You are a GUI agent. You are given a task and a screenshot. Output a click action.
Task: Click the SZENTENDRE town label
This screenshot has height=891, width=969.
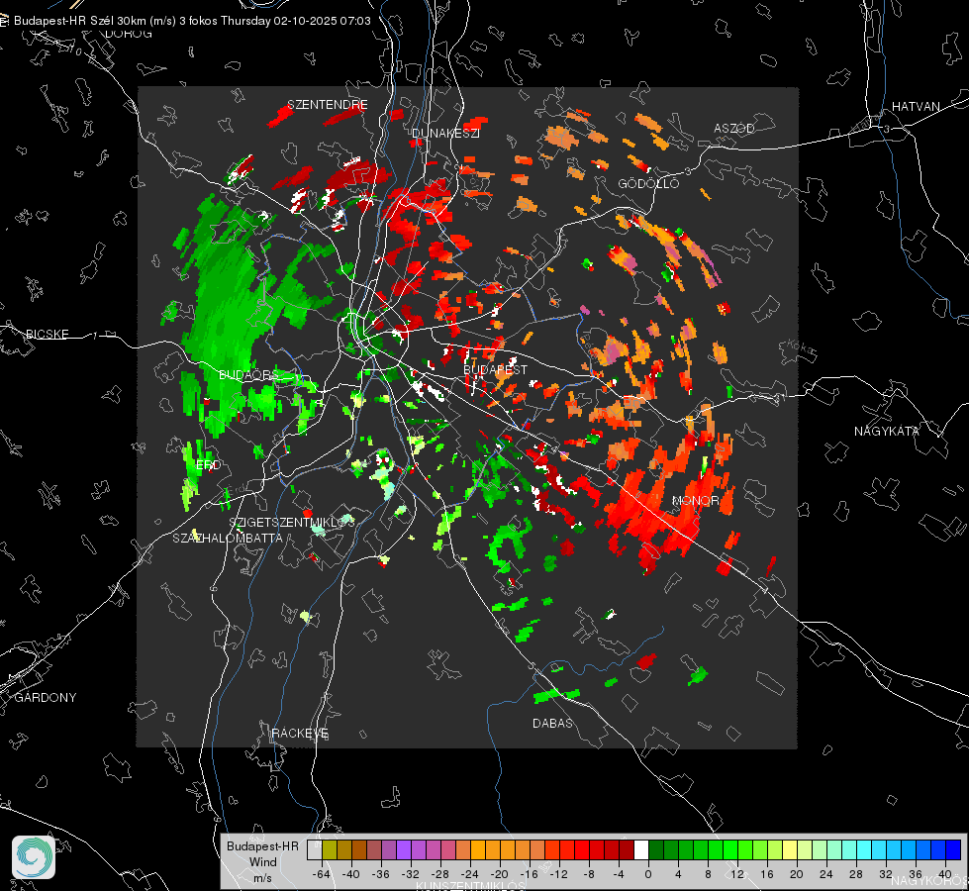[x=328, y=105]
